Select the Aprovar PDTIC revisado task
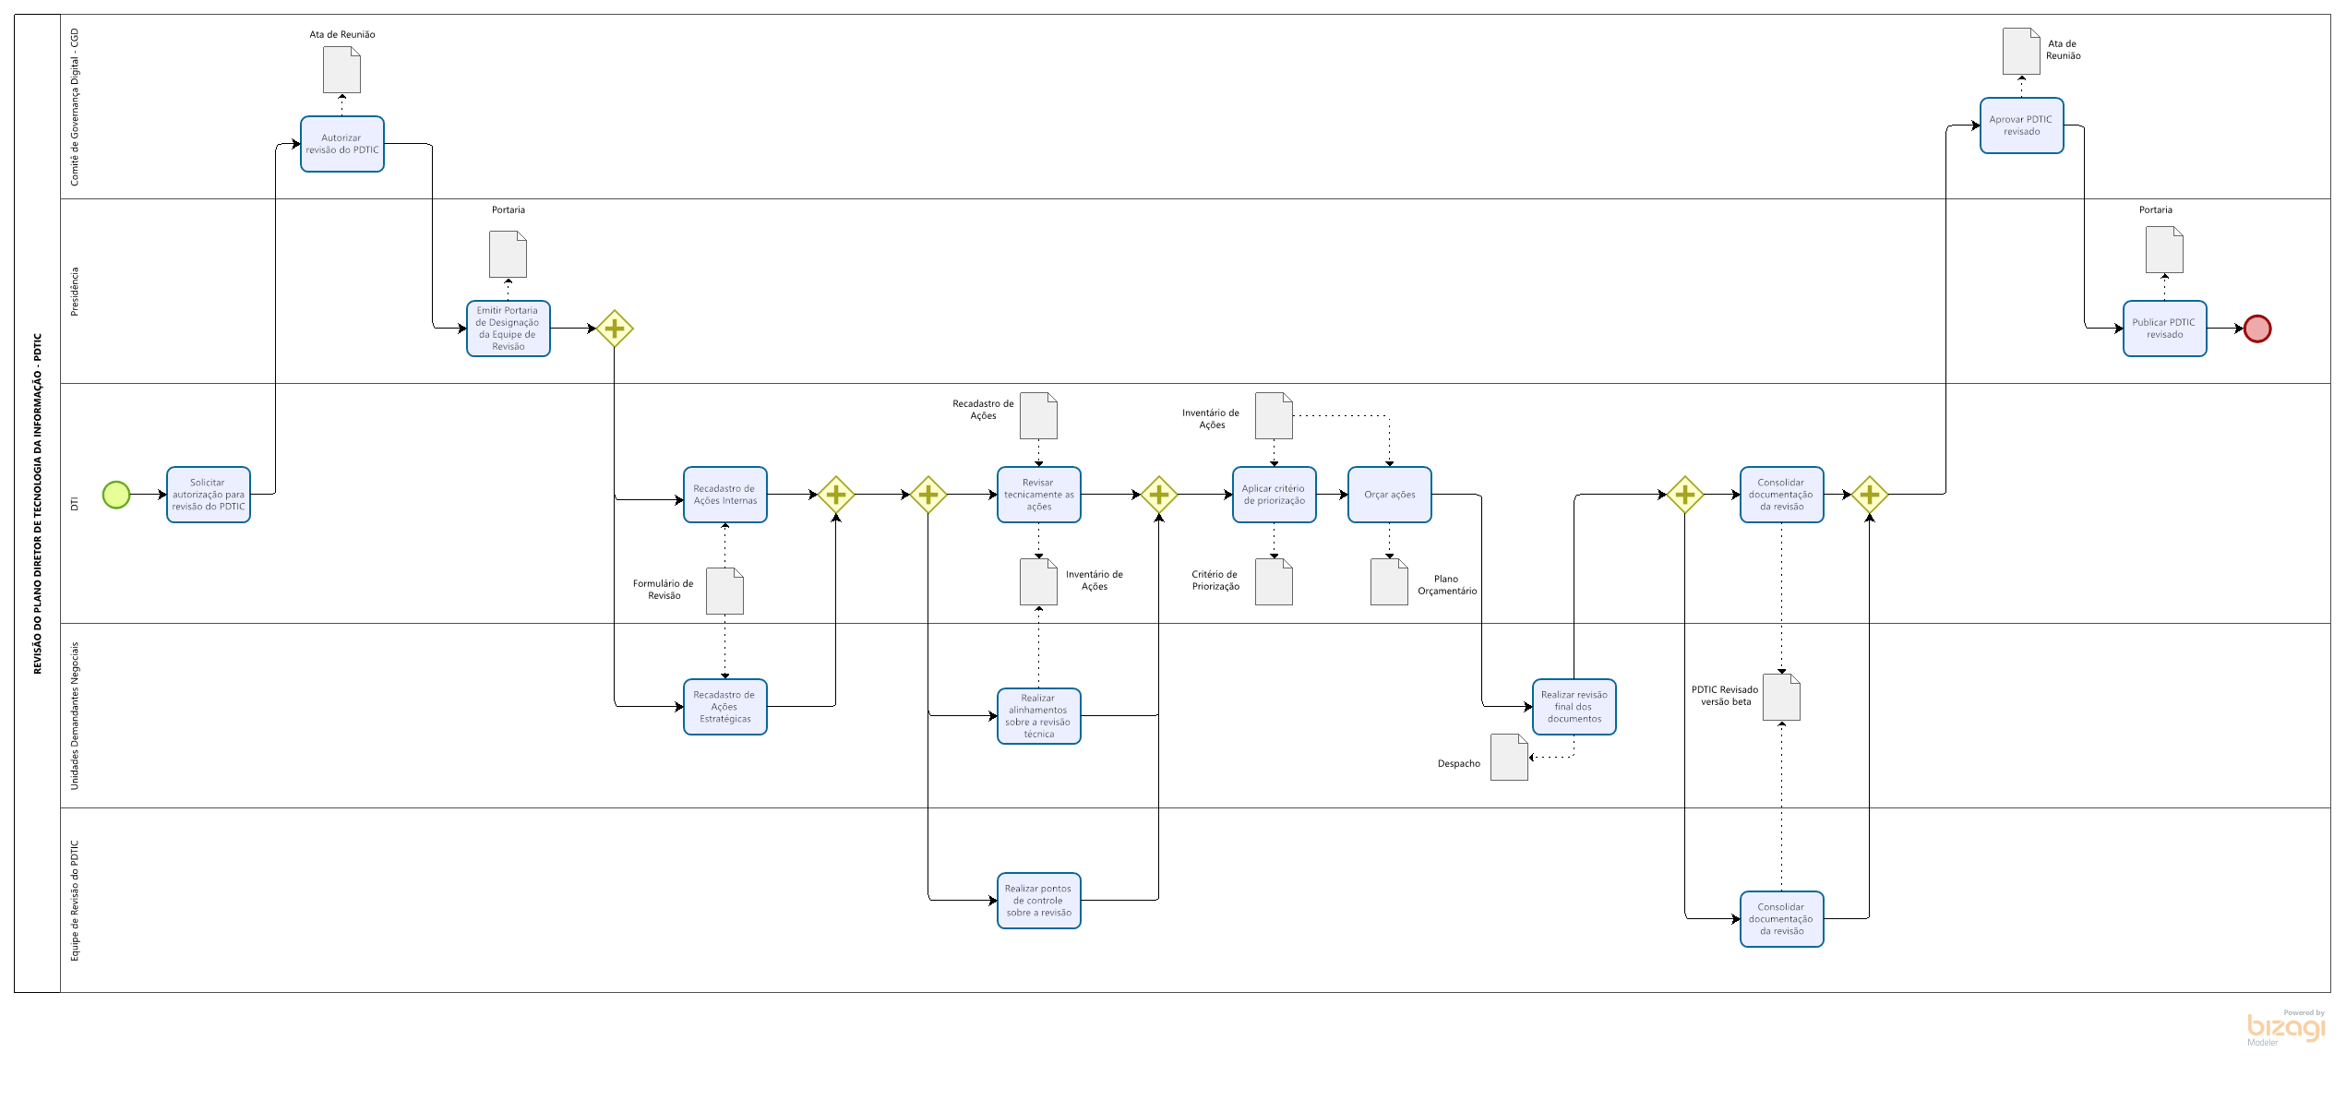Screen dimensions: 2346x1112 pos(2021,126)
